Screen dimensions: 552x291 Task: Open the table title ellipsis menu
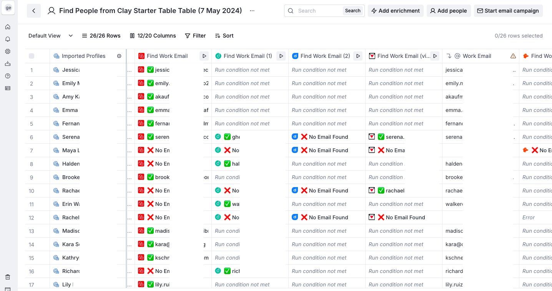[x=252, y=11]
